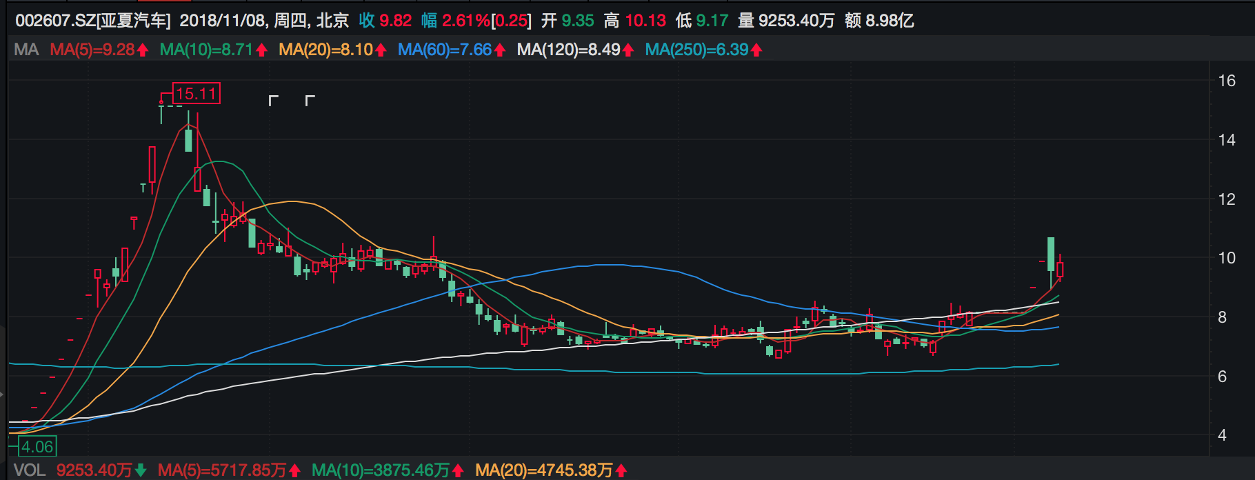The width and height of the screenshot is (1255, 480).
Task: Select the volume MA(20)=4745.38万 entry
Action: (544, 470)
